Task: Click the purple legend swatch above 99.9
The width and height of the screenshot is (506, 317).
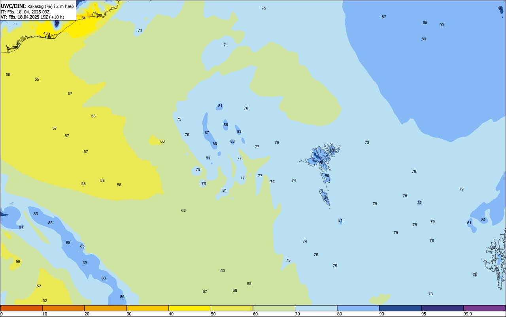Action: pos(484,308)
